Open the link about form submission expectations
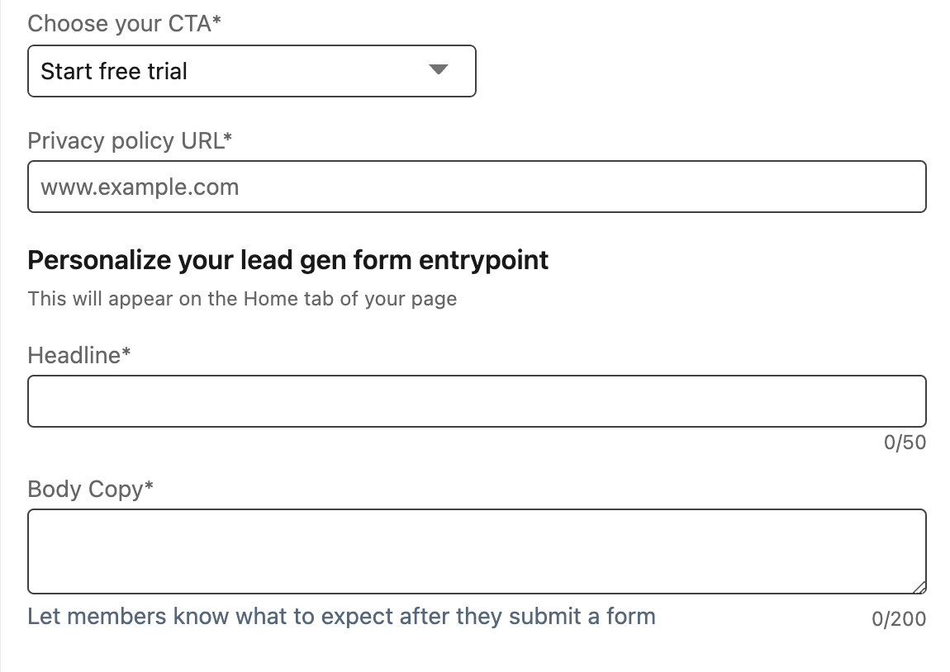 click(342, 616)
